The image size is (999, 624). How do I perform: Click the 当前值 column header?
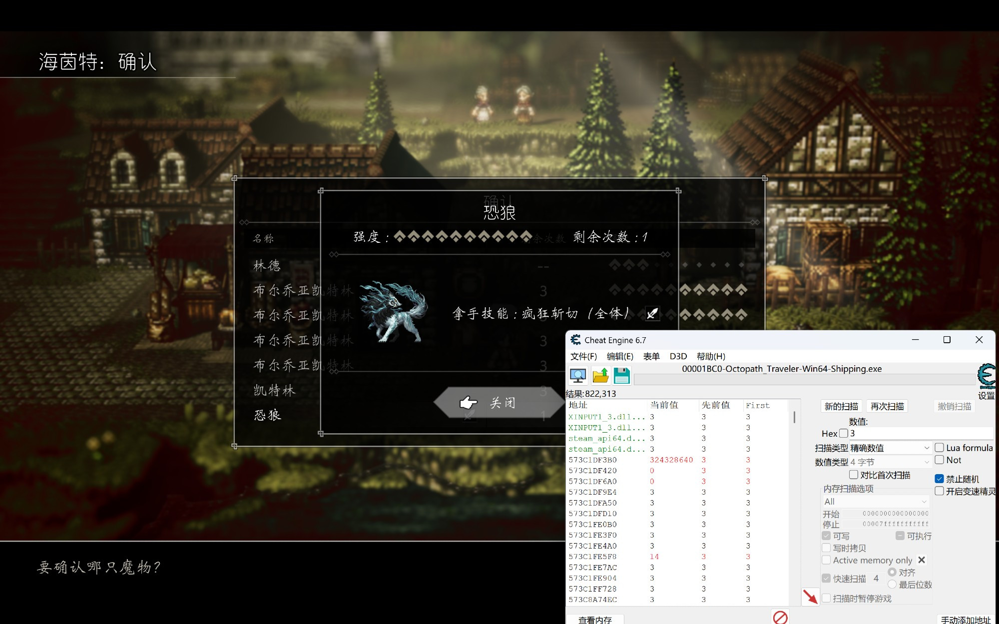(x=672, y=405)
